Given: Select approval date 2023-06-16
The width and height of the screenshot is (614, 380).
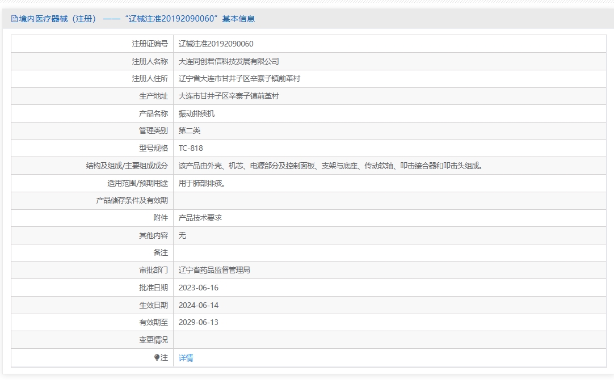Looking at the screenshot, I should (x=199, y=288).
